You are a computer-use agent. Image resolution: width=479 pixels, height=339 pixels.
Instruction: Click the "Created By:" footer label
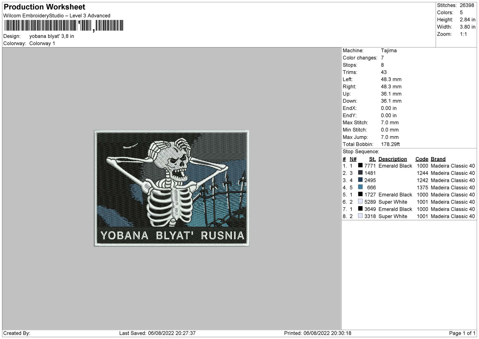(17, 333)
